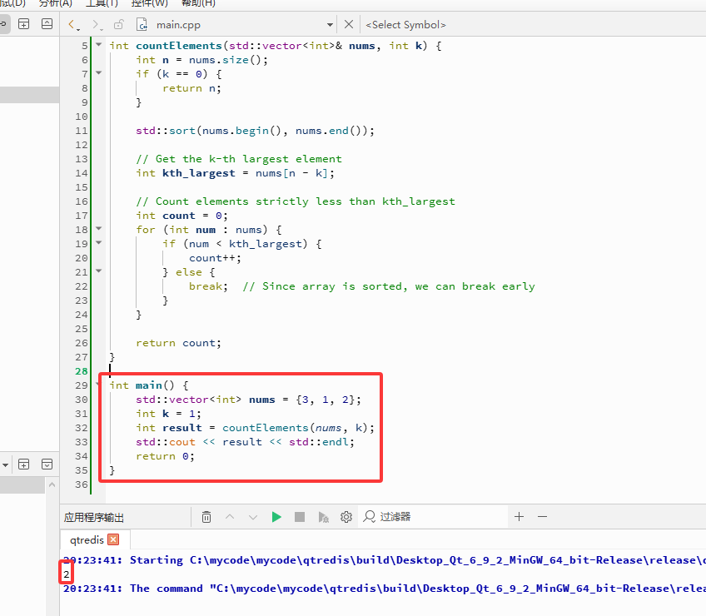The width and height of the screenshot is (706, 616).
Task: Close the qtredis output tab
Action: [113, 539]
